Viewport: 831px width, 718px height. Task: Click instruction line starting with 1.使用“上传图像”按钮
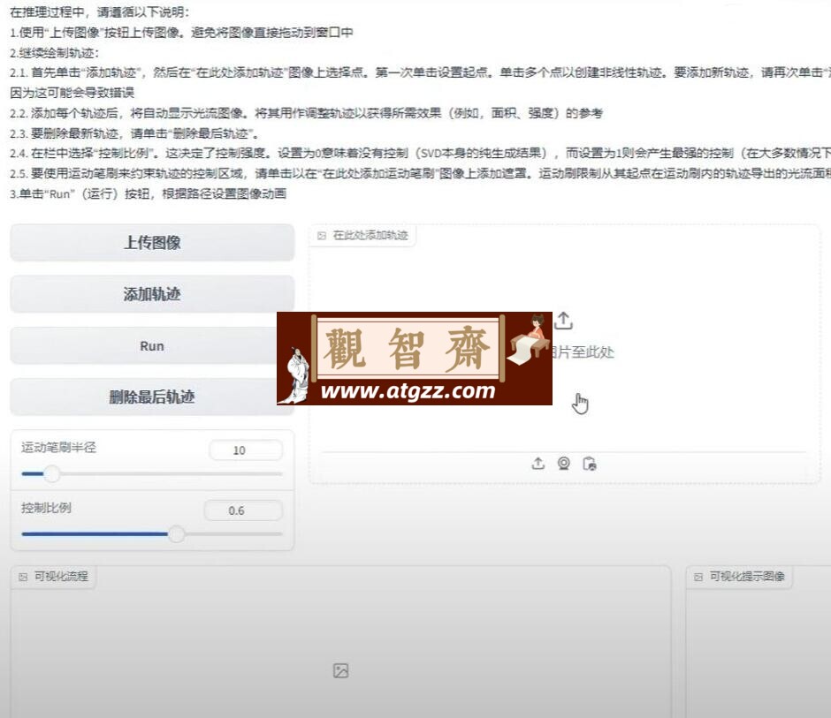pyautogui.click(x=181, y=33)
